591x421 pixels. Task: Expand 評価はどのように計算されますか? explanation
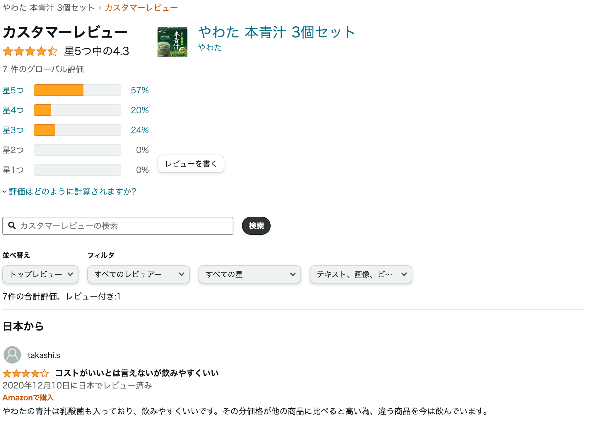click(x=69, y=191)
